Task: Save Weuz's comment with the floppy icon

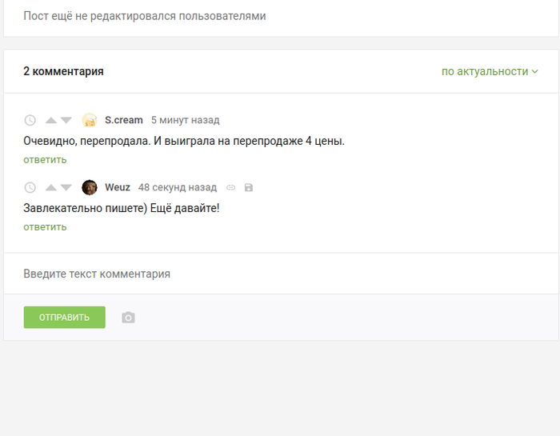Action: pos(249,187)
